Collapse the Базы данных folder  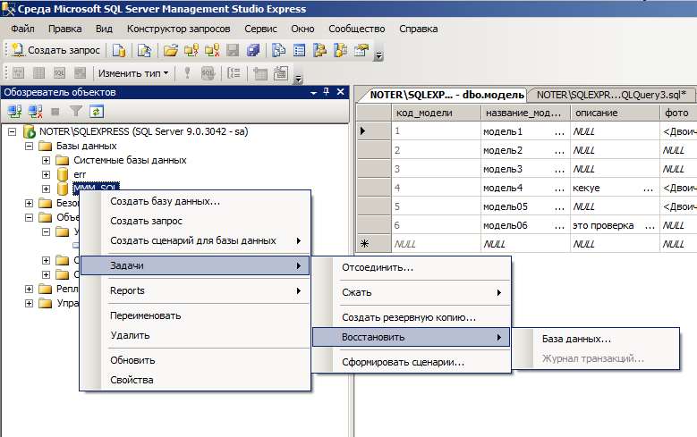(x=29, y=146)
